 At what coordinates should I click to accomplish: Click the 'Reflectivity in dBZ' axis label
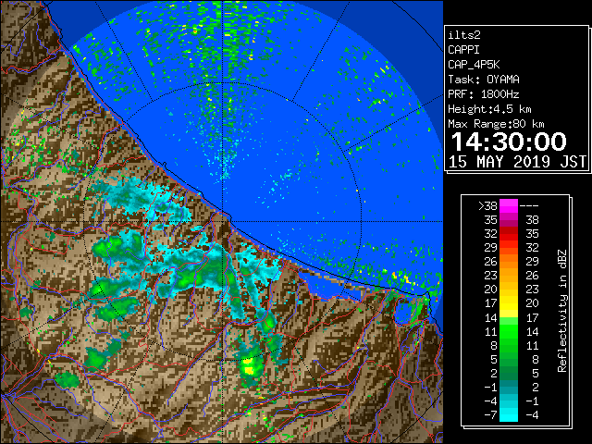(x=562, y=311)
